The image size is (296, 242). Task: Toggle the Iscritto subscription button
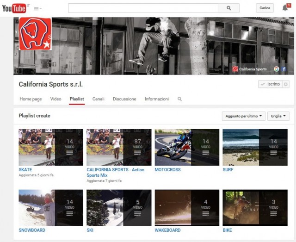click(270, 84)
